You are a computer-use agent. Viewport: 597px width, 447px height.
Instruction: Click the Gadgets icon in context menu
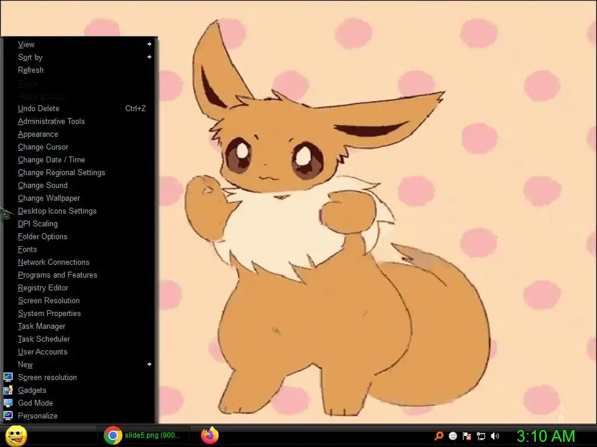[8, 390]
